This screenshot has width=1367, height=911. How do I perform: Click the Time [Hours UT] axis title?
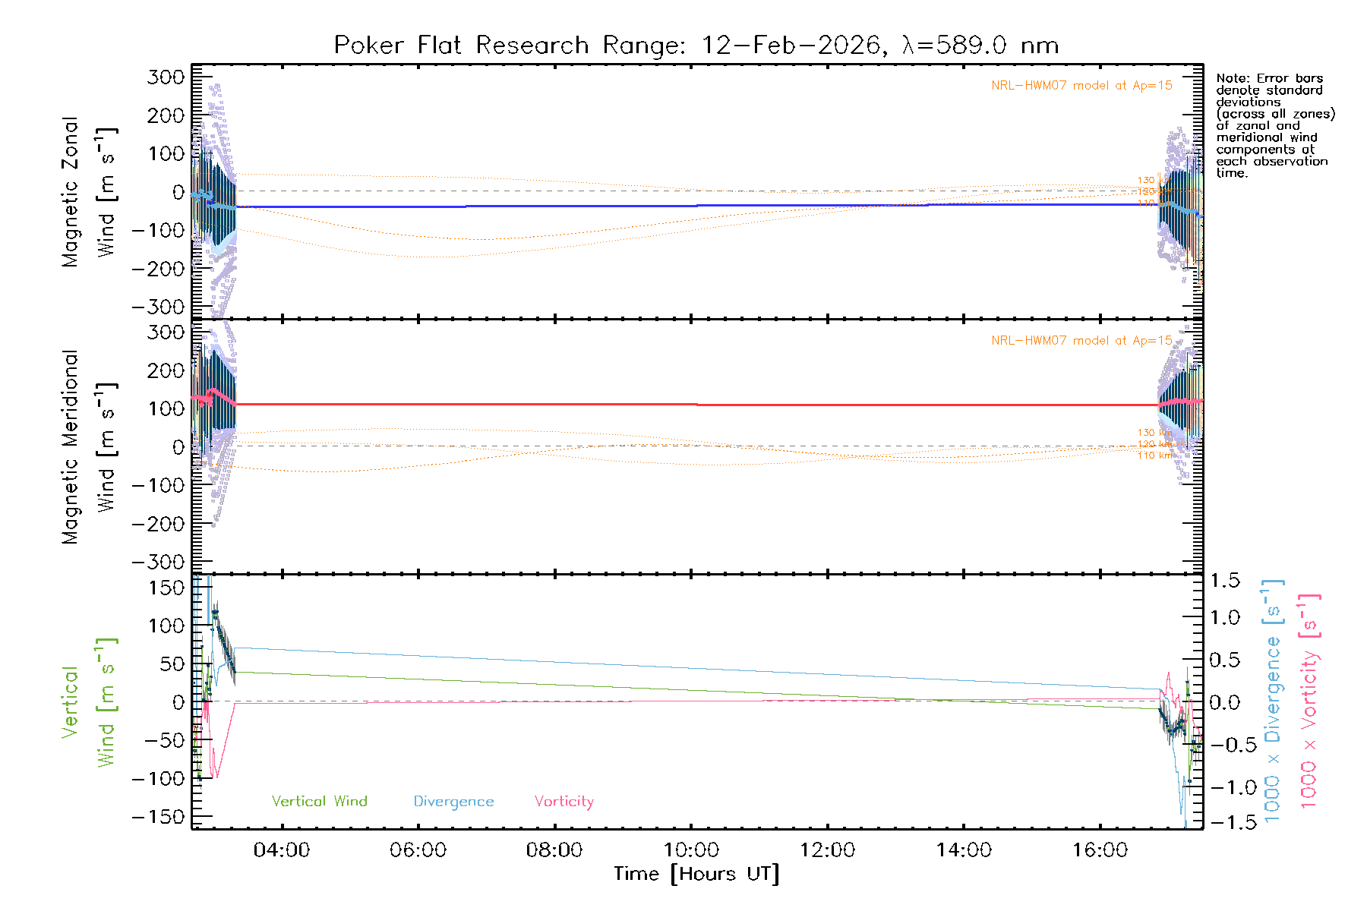(x=696, y=875)
